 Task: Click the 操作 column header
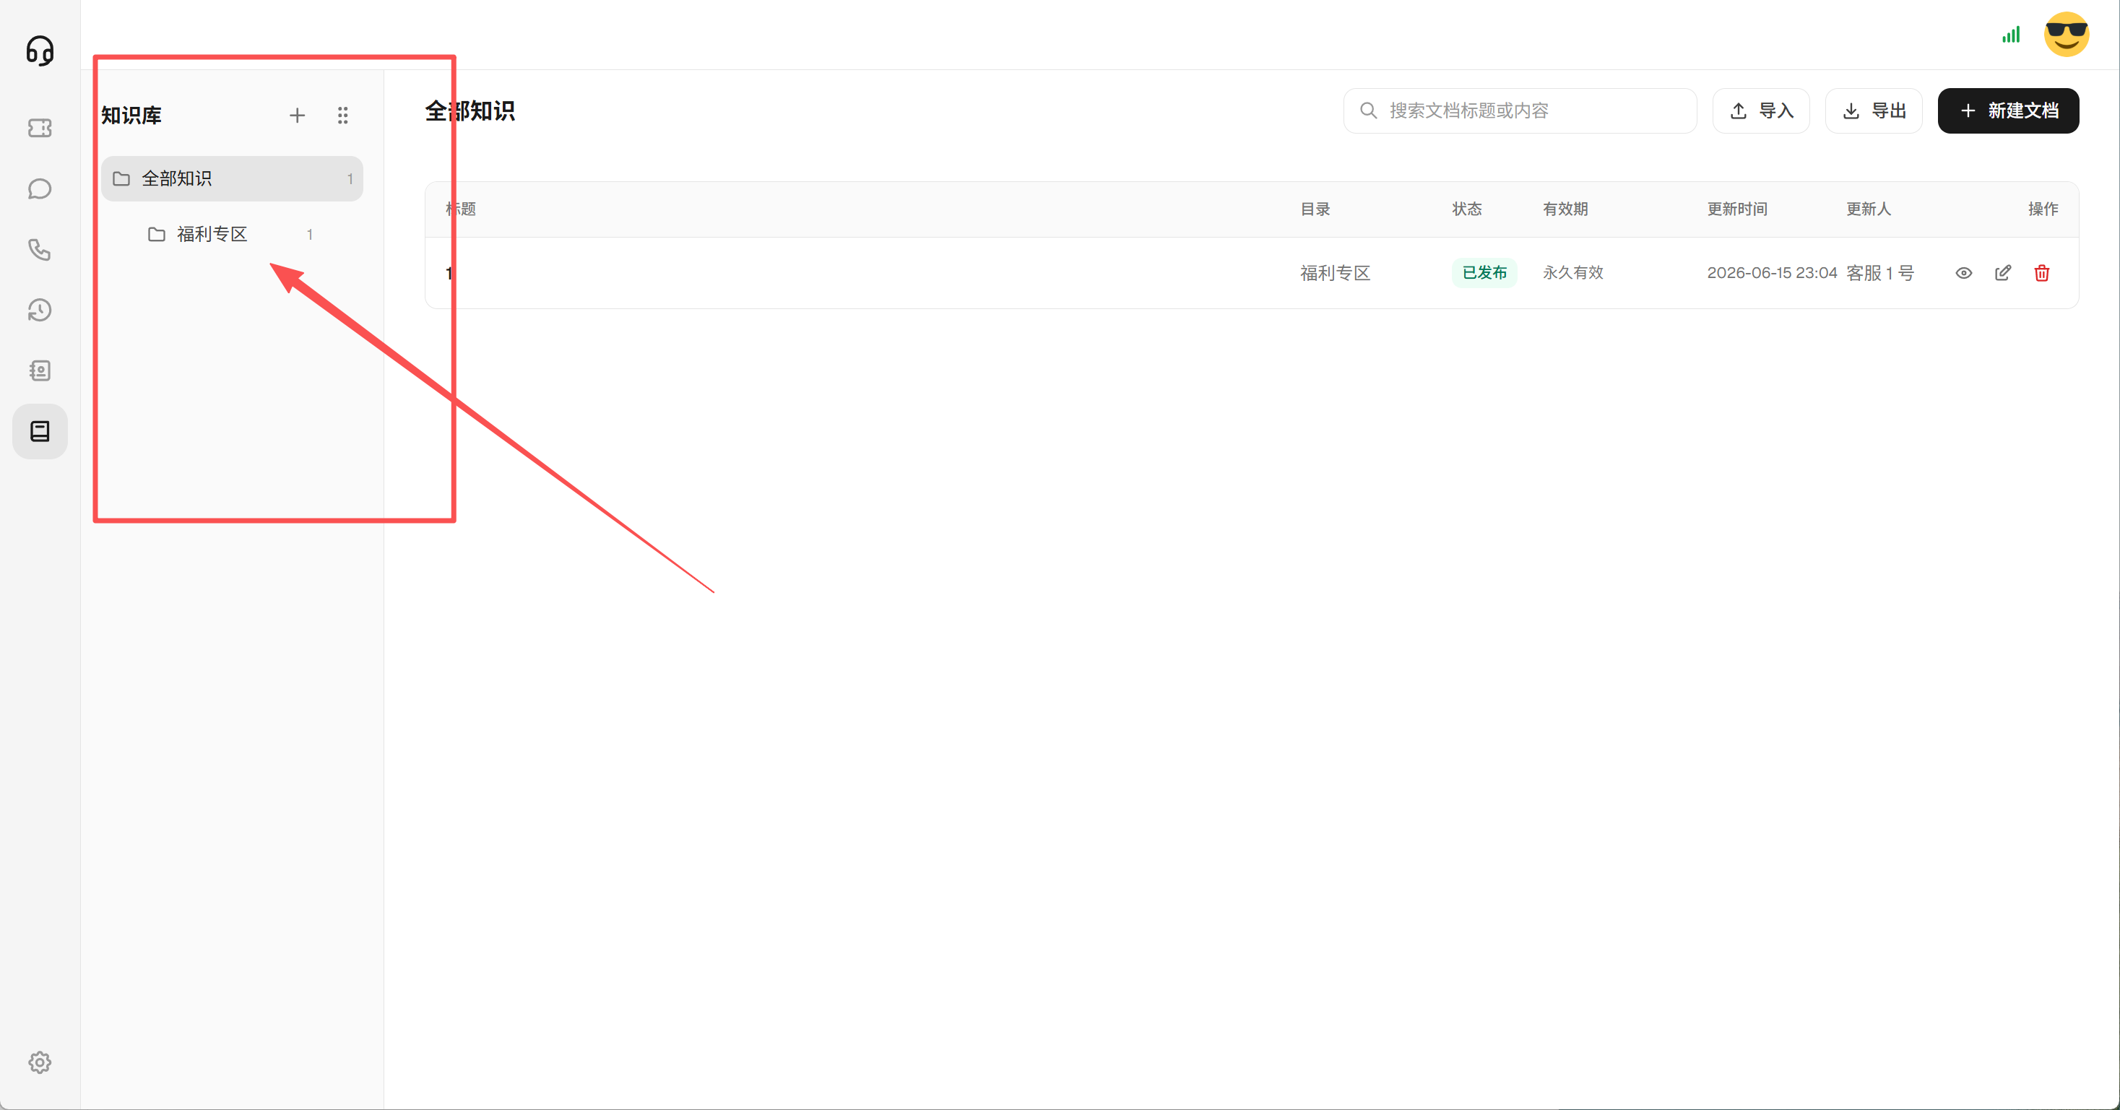pos(2043,209)
